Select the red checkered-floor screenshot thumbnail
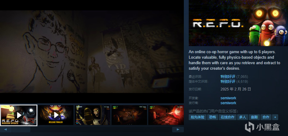The height and width of the screenshot is (136, 288). 166,115
